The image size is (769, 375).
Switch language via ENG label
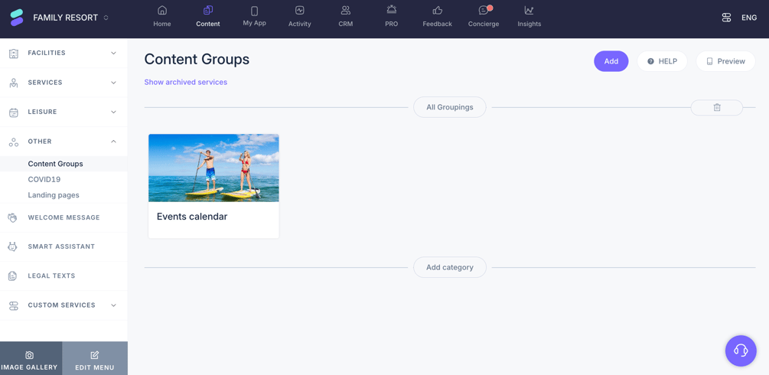click(749, 18)
